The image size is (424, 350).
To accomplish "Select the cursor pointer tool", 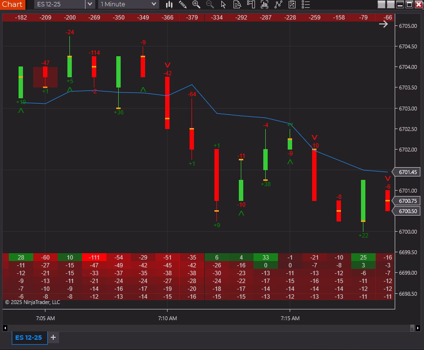I will 224,4.
